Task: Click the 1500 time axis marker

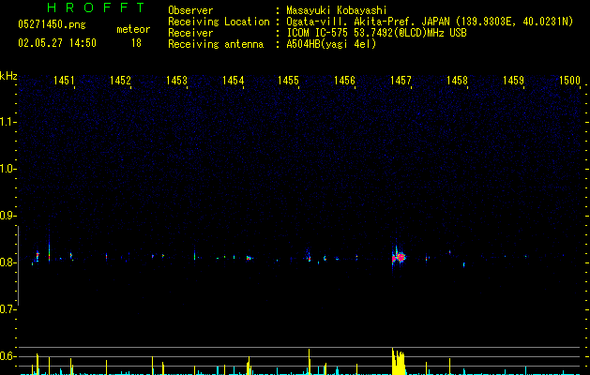Action: 569,80
